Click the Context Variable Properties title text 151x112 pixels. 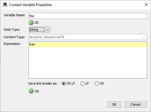pos(30,5)
